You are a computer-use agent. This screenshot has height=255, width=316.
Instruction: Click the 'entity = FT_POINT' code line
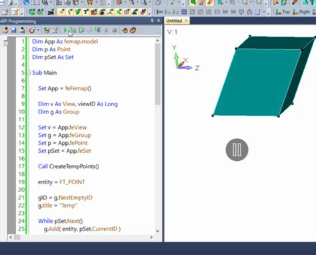[x=61, y=182]
